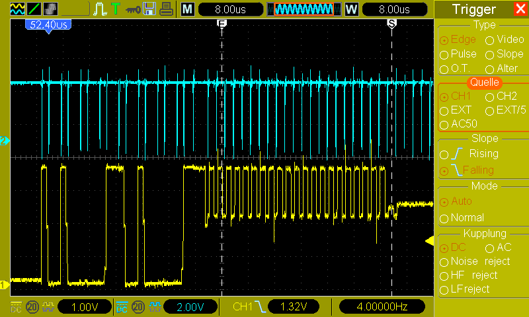Select Pulse trigger type
Screen dimensions: 529x317
[458, 54]
